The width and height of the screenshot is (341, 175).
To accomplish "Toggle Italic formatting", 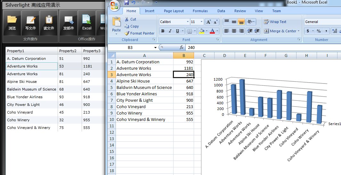I will [x=170, y=31].
